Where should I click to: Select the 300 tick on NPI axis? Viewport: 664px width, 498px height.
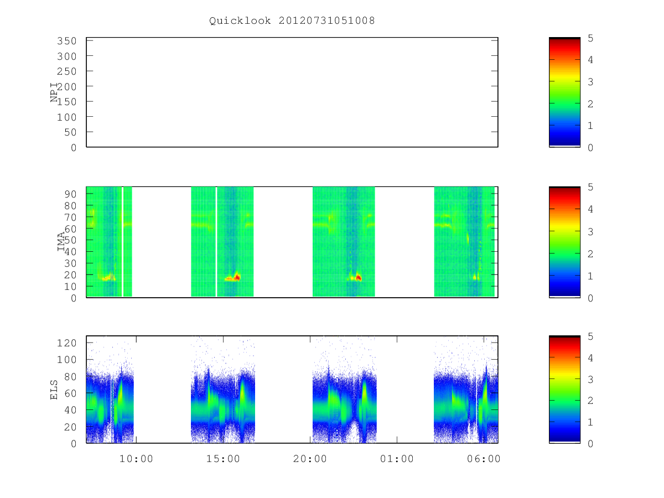pyautogui.click(x=68, y=56)
